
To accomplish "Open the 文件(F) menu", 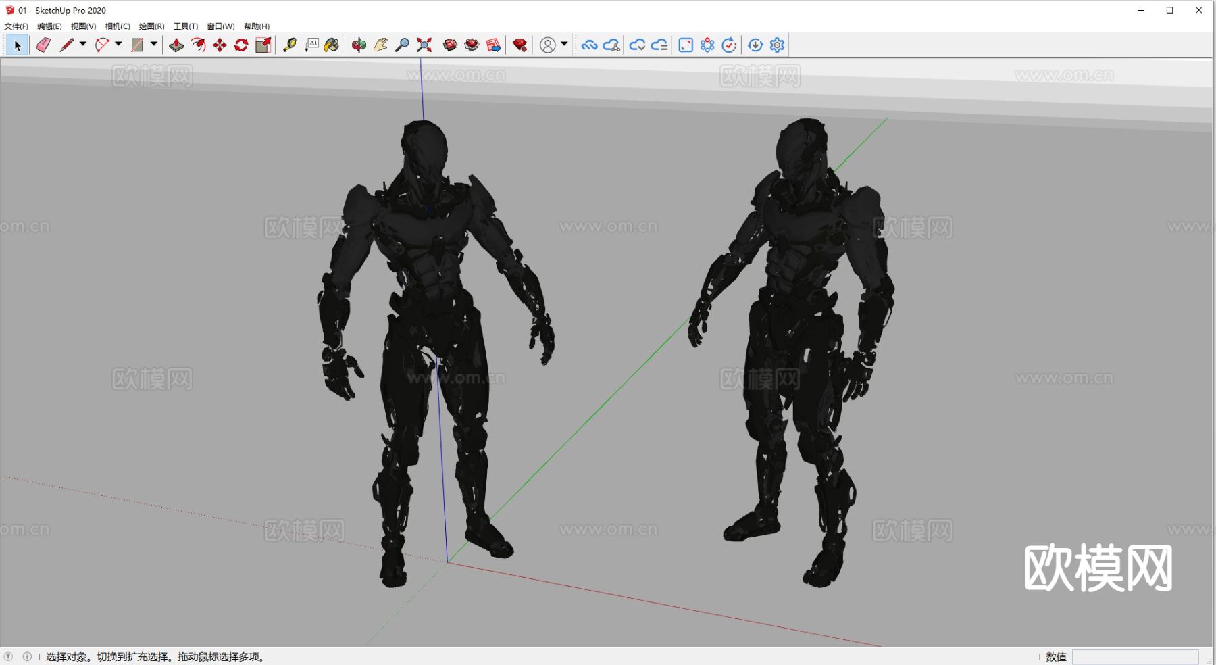I will [16, 26].
